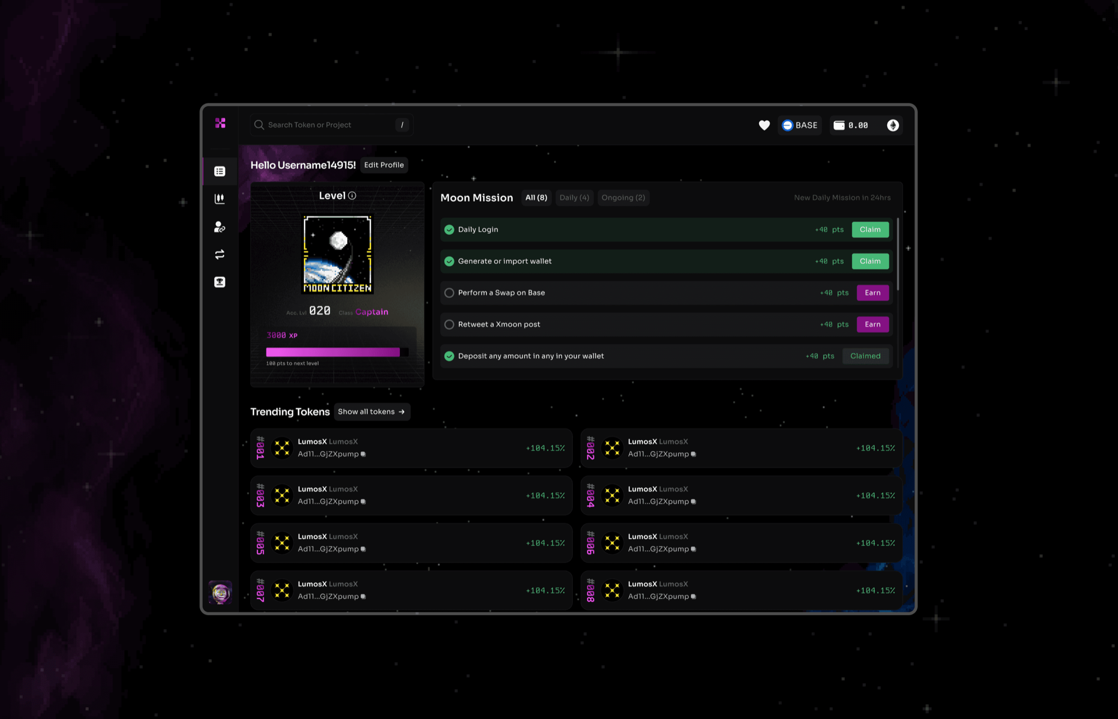Click the LumosX token icon in row #004
Image resolution: width=1118 pixels, height=719 pixels.
coord(613,496)
